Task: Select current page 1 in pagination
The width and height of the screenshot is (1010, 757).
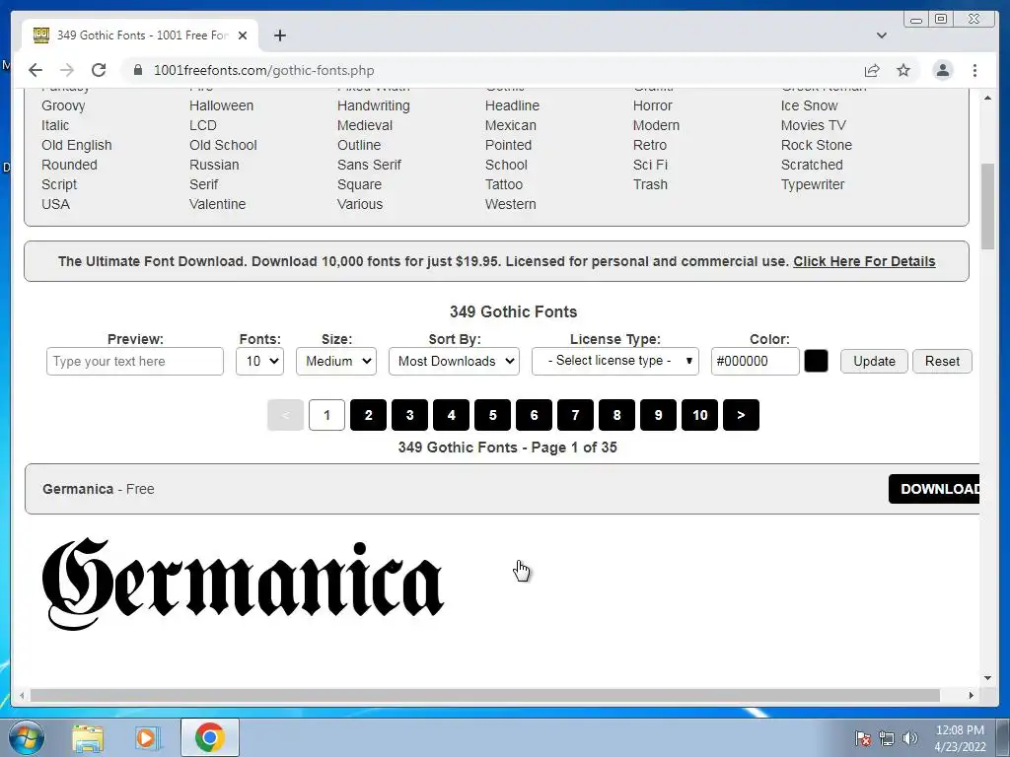Action: click(326, 415)
